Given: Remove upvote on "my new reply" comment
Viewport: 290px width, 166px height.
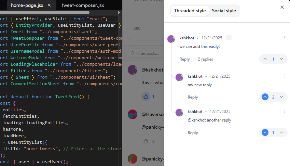Looking at the screenshot, I should [265, 97].
